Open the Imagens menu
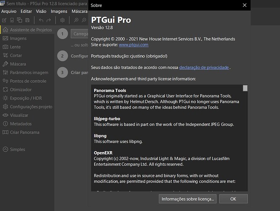The image size is (280, 211). coord(59,11)
